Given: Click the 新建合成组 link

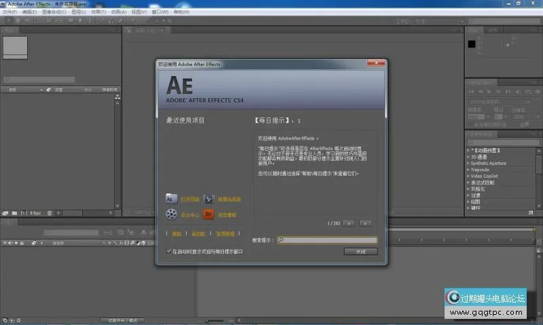Looking at the screenshot, I should click(x=229, y=199).
